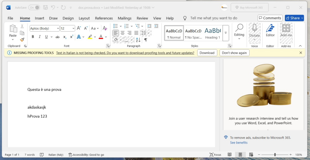Toggle the AutoSave switch
310x160 pixels.
point(34,7)
